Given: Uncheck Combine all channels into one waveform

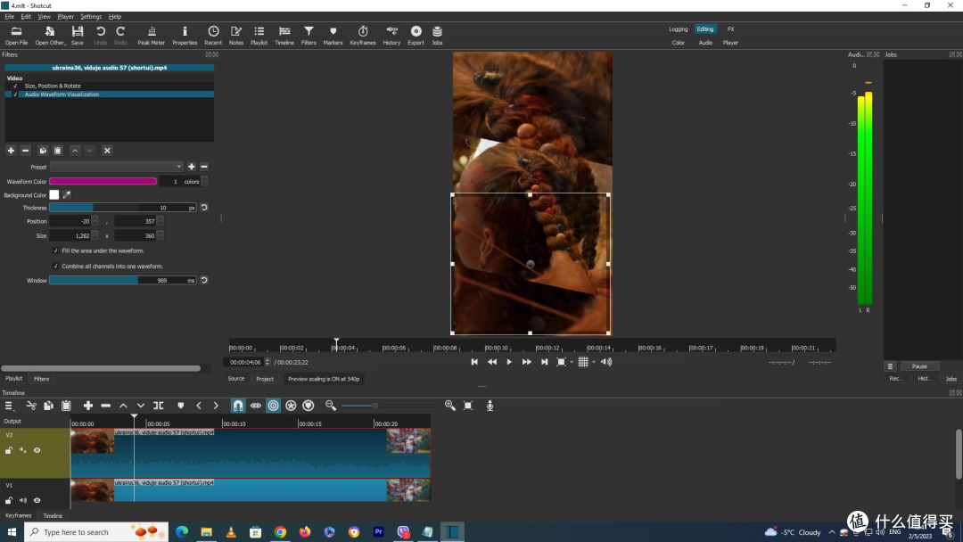Looking at the screenshot, I should [56, 267].
